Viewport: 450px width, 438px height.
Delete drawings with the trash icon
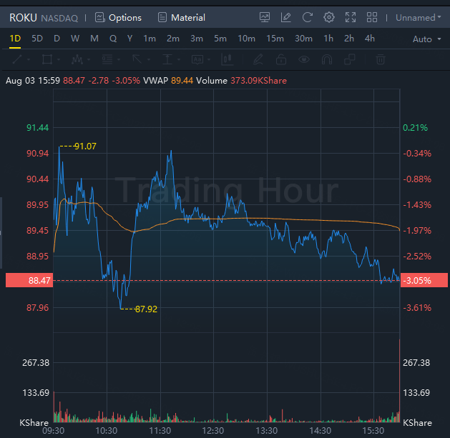tap(381, 59)
